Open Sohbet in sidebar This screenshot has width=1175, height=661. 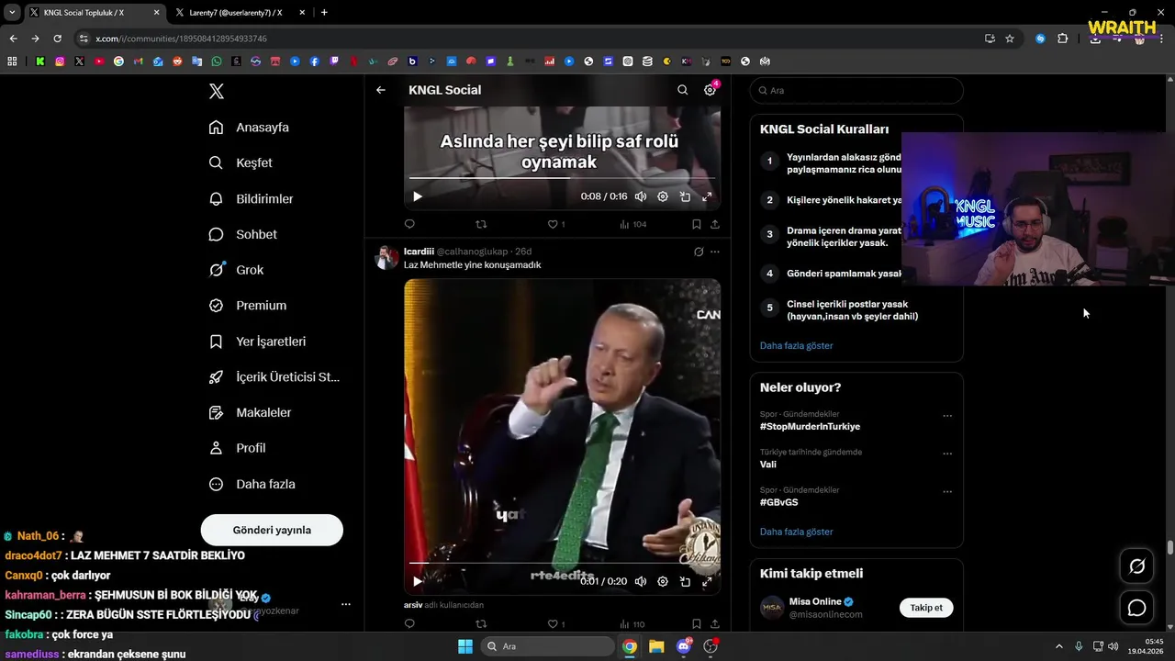(x=242, y=235)
